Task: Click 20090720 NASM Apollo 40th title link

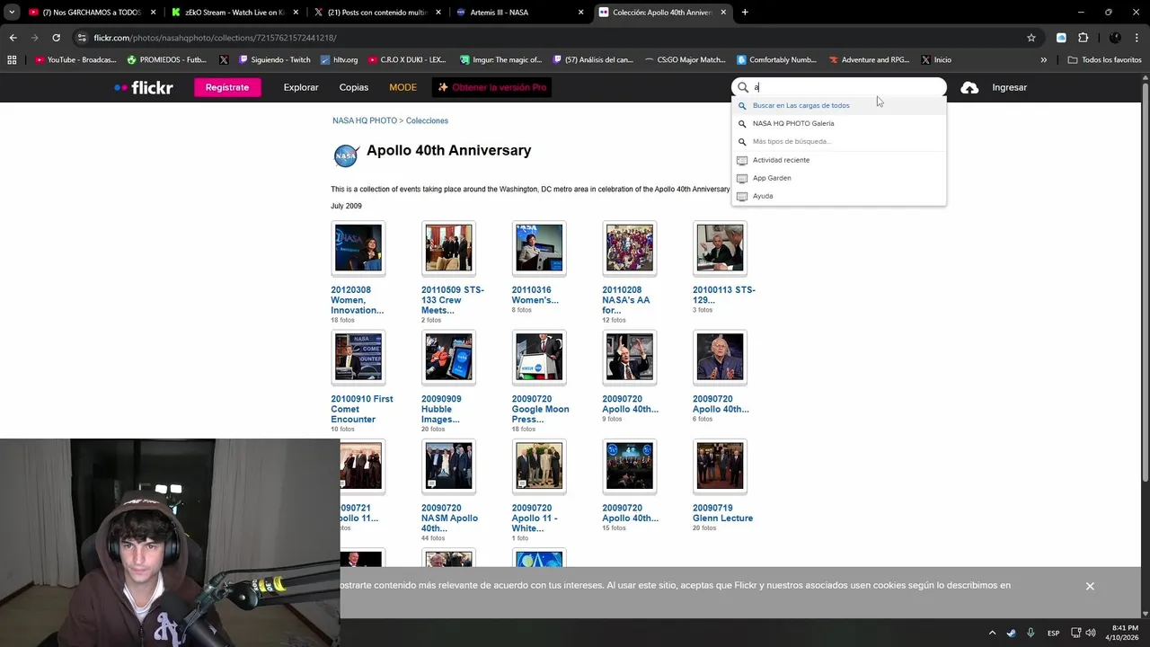Action: [x=449, y=518]
